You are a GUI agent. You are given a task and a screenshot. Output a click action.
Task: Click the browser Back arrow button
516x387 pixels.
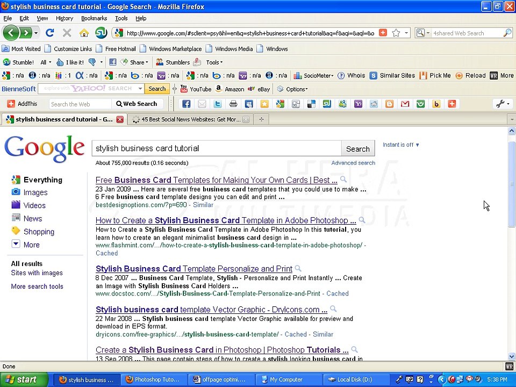click(11, 33)
